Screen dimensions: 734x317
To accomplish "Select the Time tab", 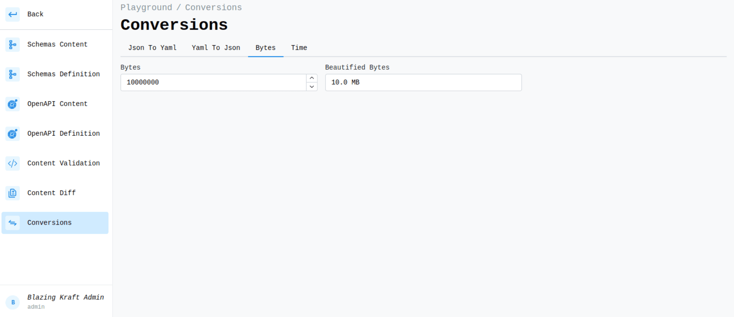I will click(x=299, y=48).
